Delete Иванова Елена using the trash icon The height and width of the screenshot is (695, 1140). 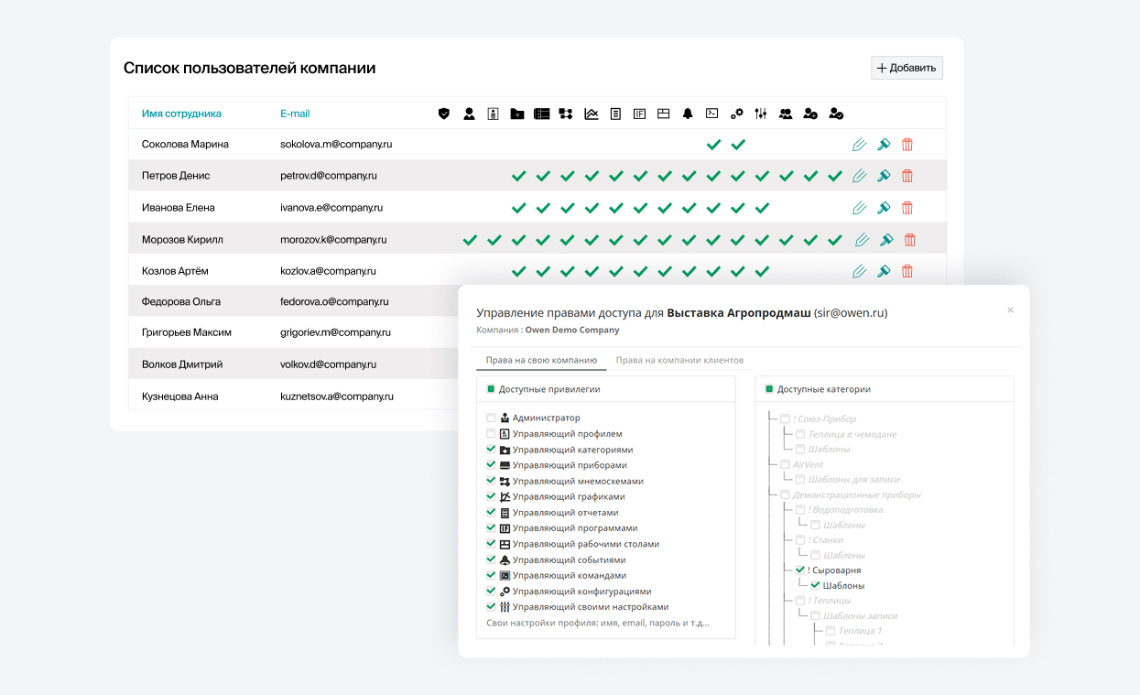point(907,208)
